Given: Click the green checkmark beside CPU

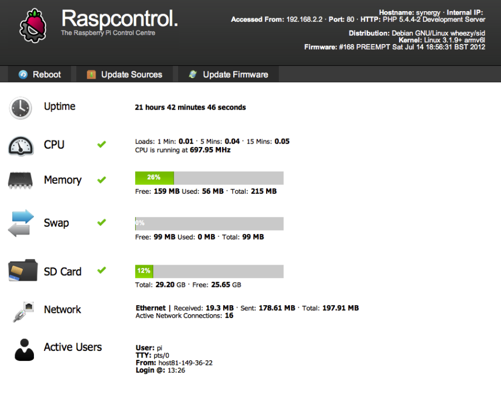Looking at the screenshot, I should click(x=101, y=144).
